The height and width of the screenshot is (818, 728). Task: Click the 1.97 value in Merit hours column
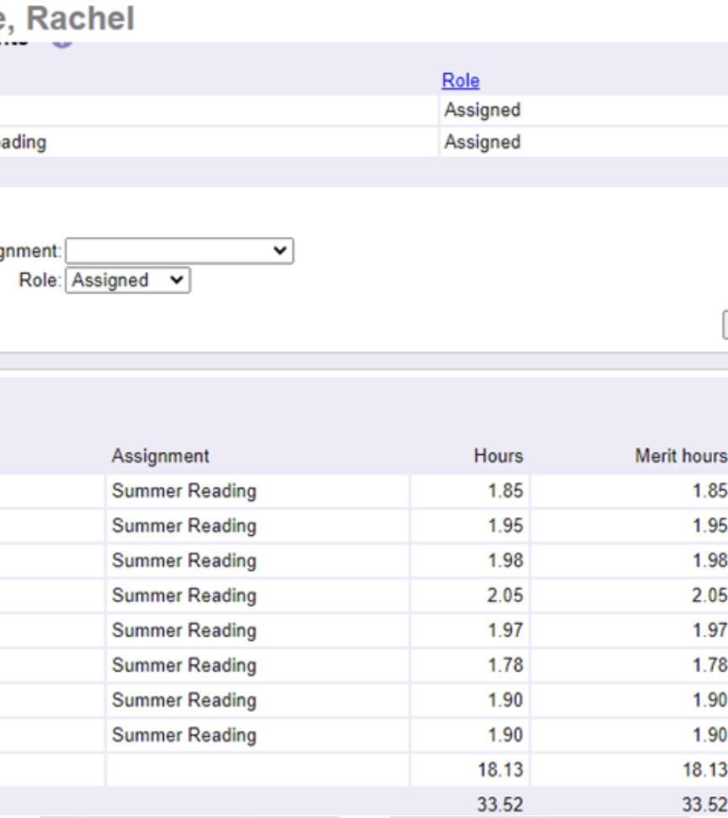[x=710, y=630]
